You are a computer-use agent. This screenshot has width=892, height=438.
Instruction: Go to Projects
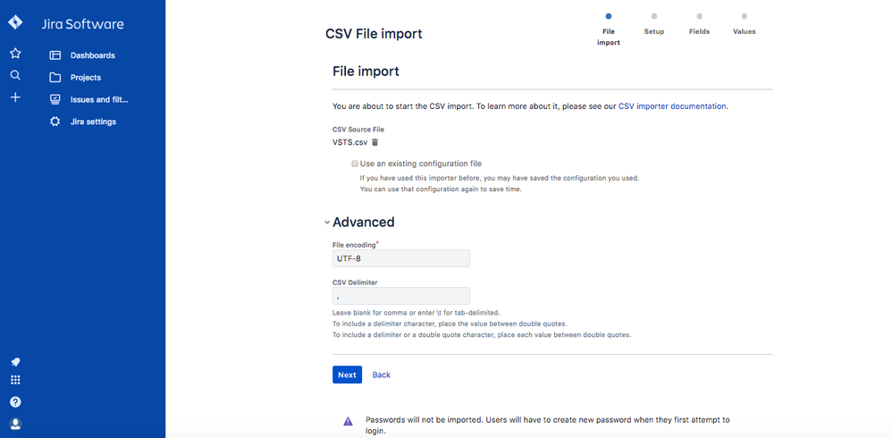(86, 78)
